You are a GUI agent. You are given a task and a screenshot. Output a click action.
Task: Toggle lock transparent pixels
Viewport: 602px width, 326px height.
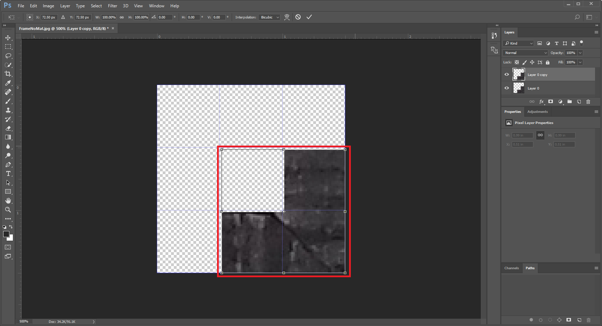tap(517, 62)
